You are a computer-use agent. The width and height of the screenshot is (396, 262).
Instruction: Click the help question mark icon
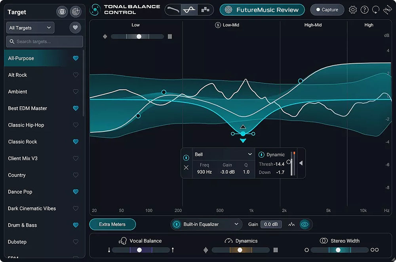365,9
